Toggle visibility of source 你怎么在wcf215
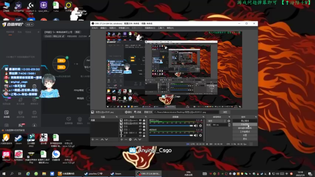This screenshot has width=315, height=177. tap(140, 124)
